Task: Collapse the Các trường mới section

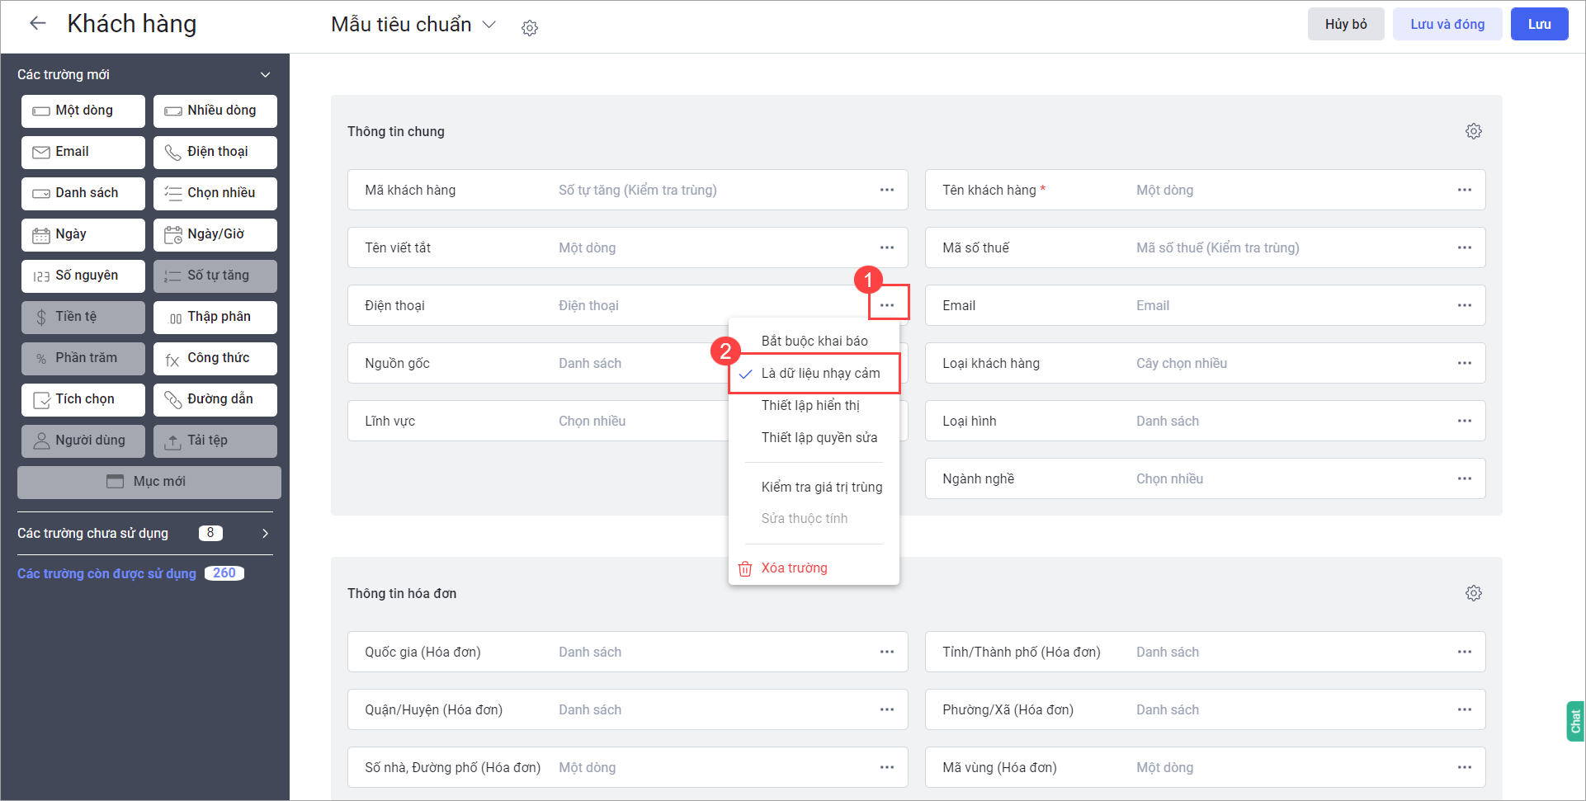Action: click(x=266, y=75)
